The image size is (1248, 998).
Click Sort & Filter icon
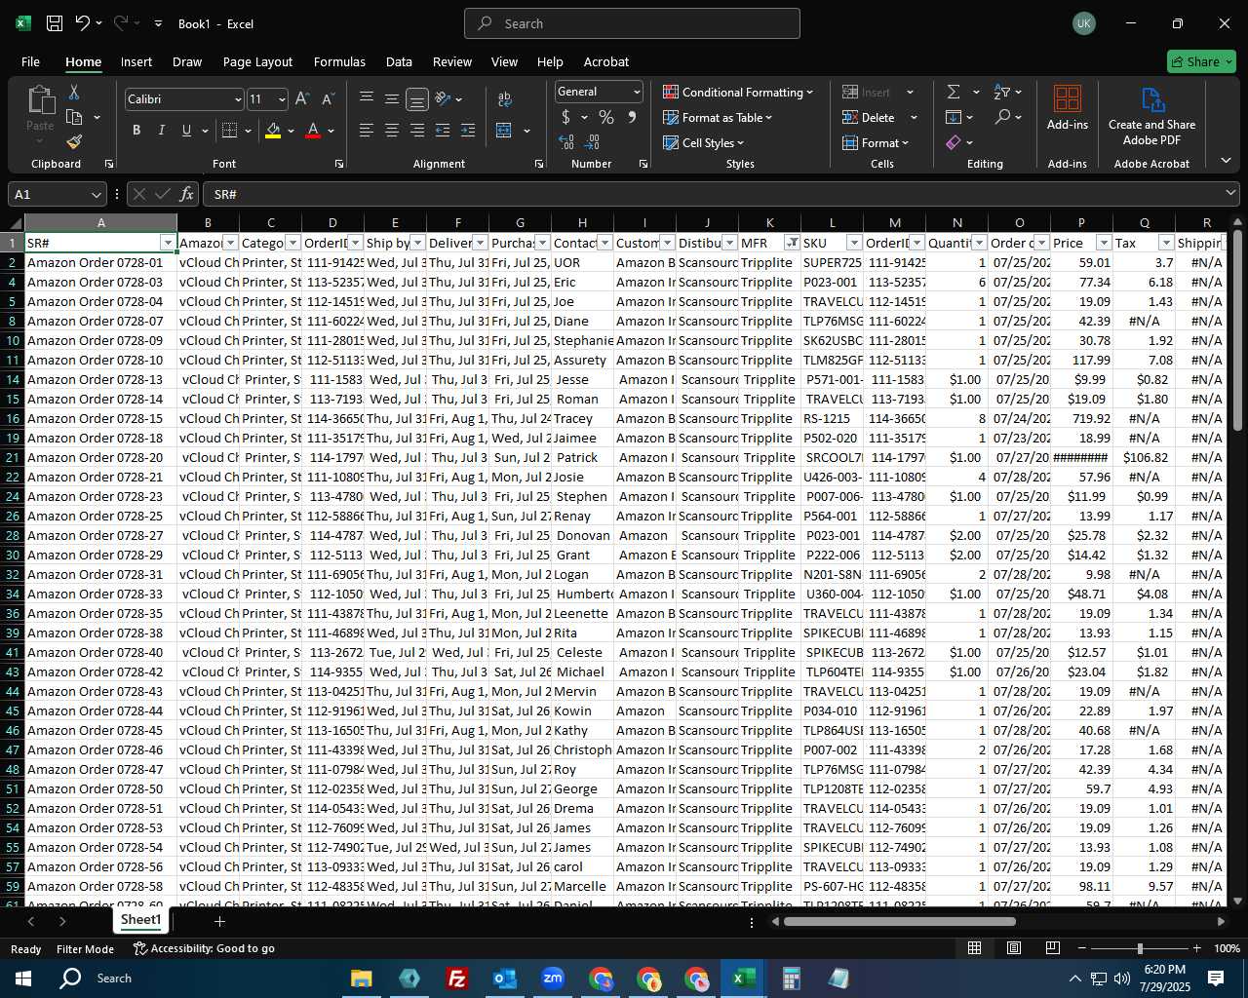pos(1002,92)
